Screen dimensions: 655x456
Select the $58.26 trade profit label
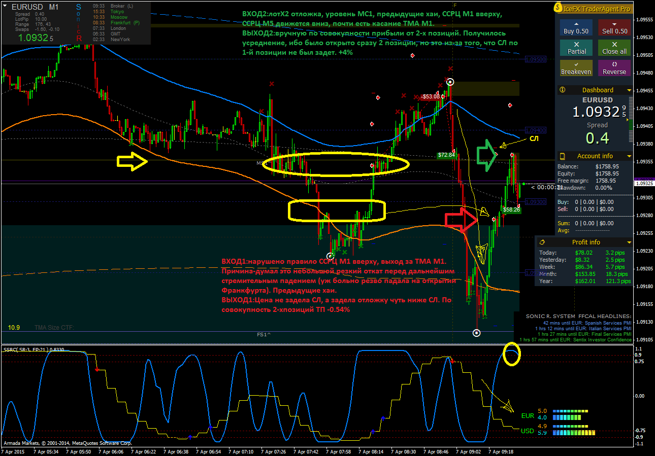coord(511,209)
